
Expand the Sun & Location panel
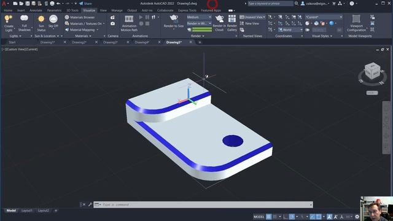pos(47,36)
